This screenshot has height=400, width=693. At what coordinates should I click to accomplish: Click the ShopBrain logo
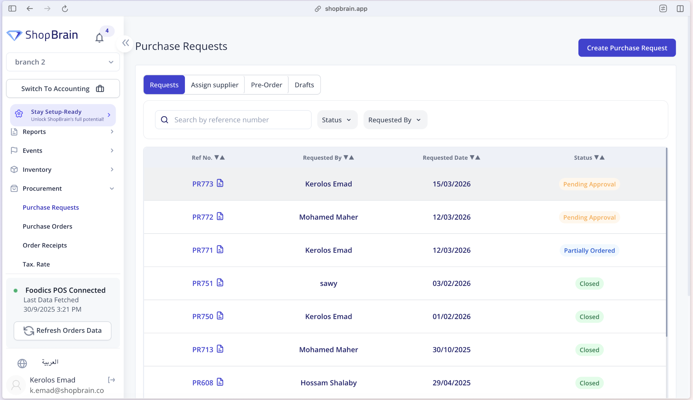point(42,34)
